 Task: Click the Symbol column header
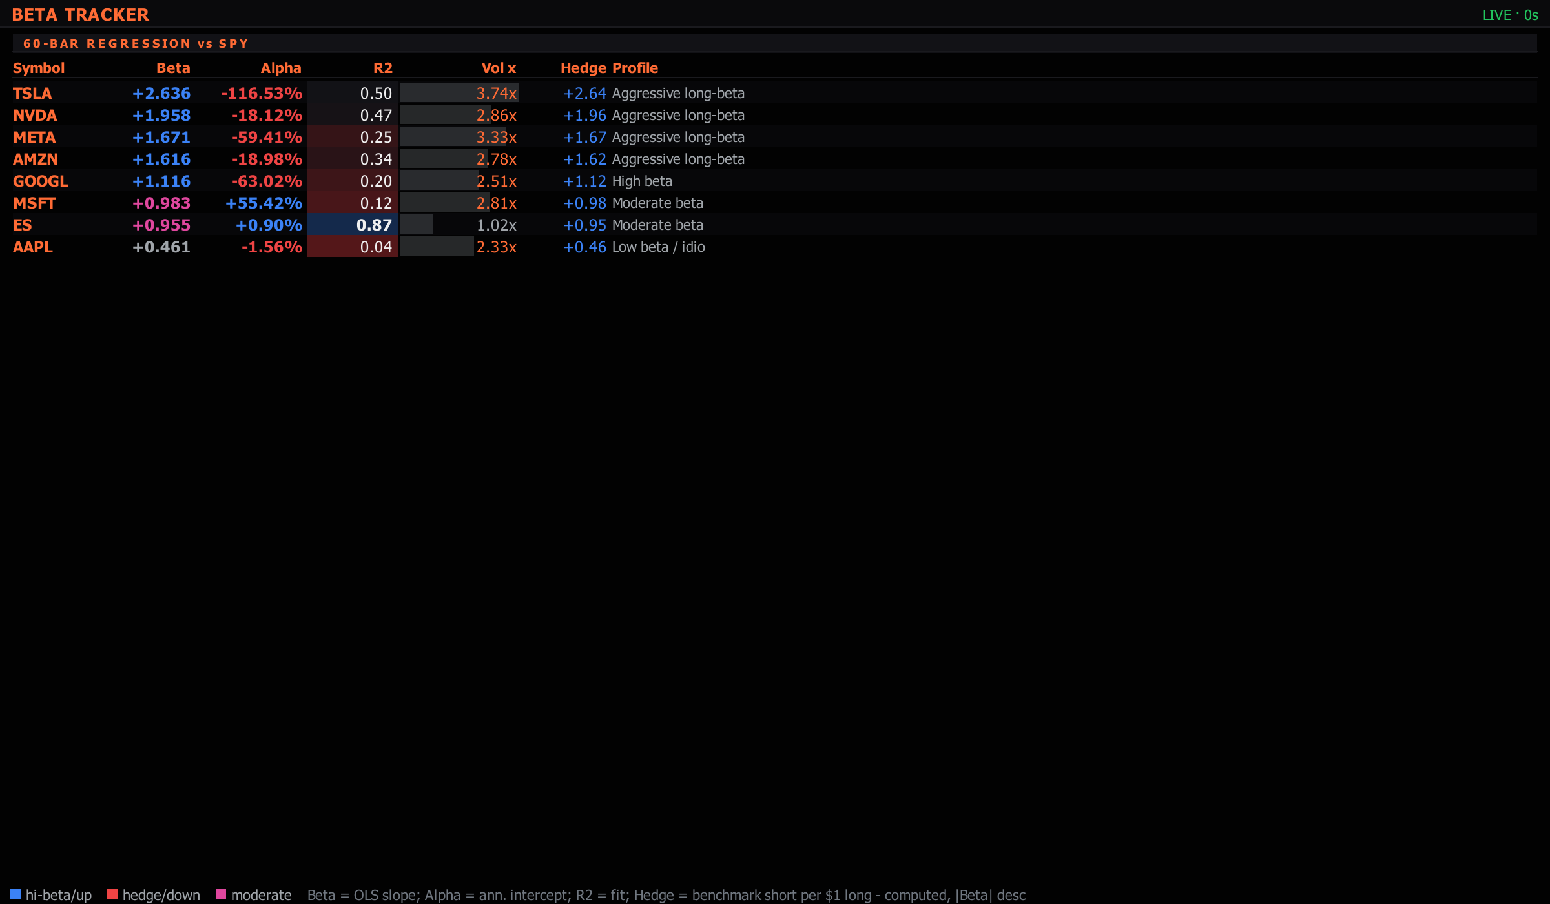[39, 68]
